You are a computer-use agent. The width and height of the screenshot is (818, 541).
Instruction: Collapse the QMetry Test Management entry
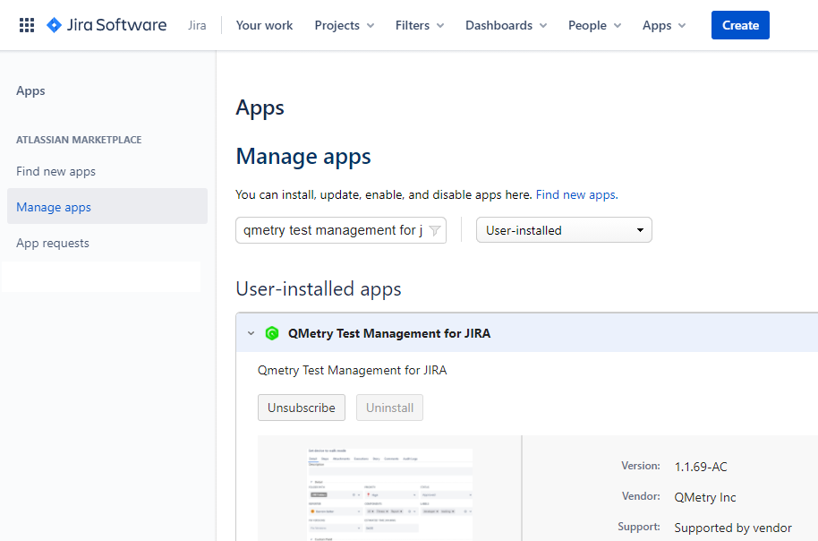pos(251,332)
